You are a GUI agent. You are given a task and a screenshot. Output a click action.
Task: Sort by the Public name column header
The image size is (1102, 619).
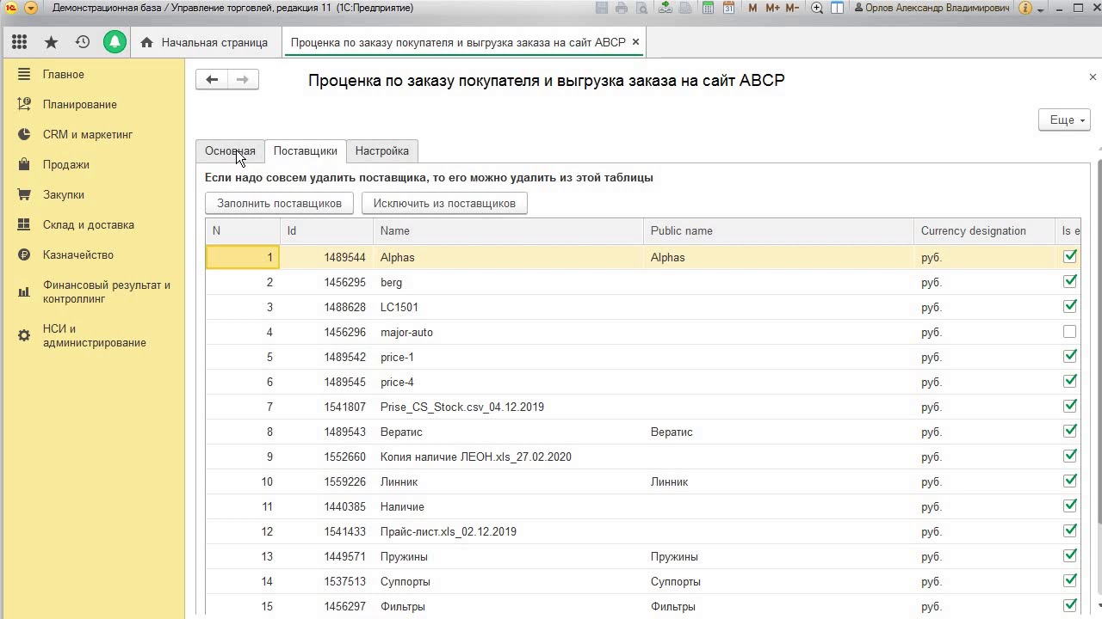point(778,231)
